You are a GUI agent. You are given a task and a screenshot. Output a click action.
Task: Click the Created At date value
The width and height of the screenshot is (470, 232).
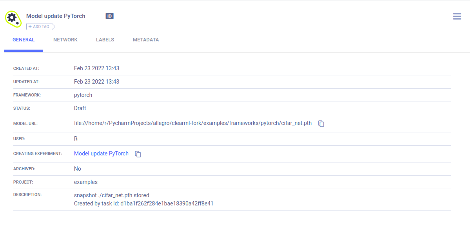pyautogui.click(x=96, y=68)
